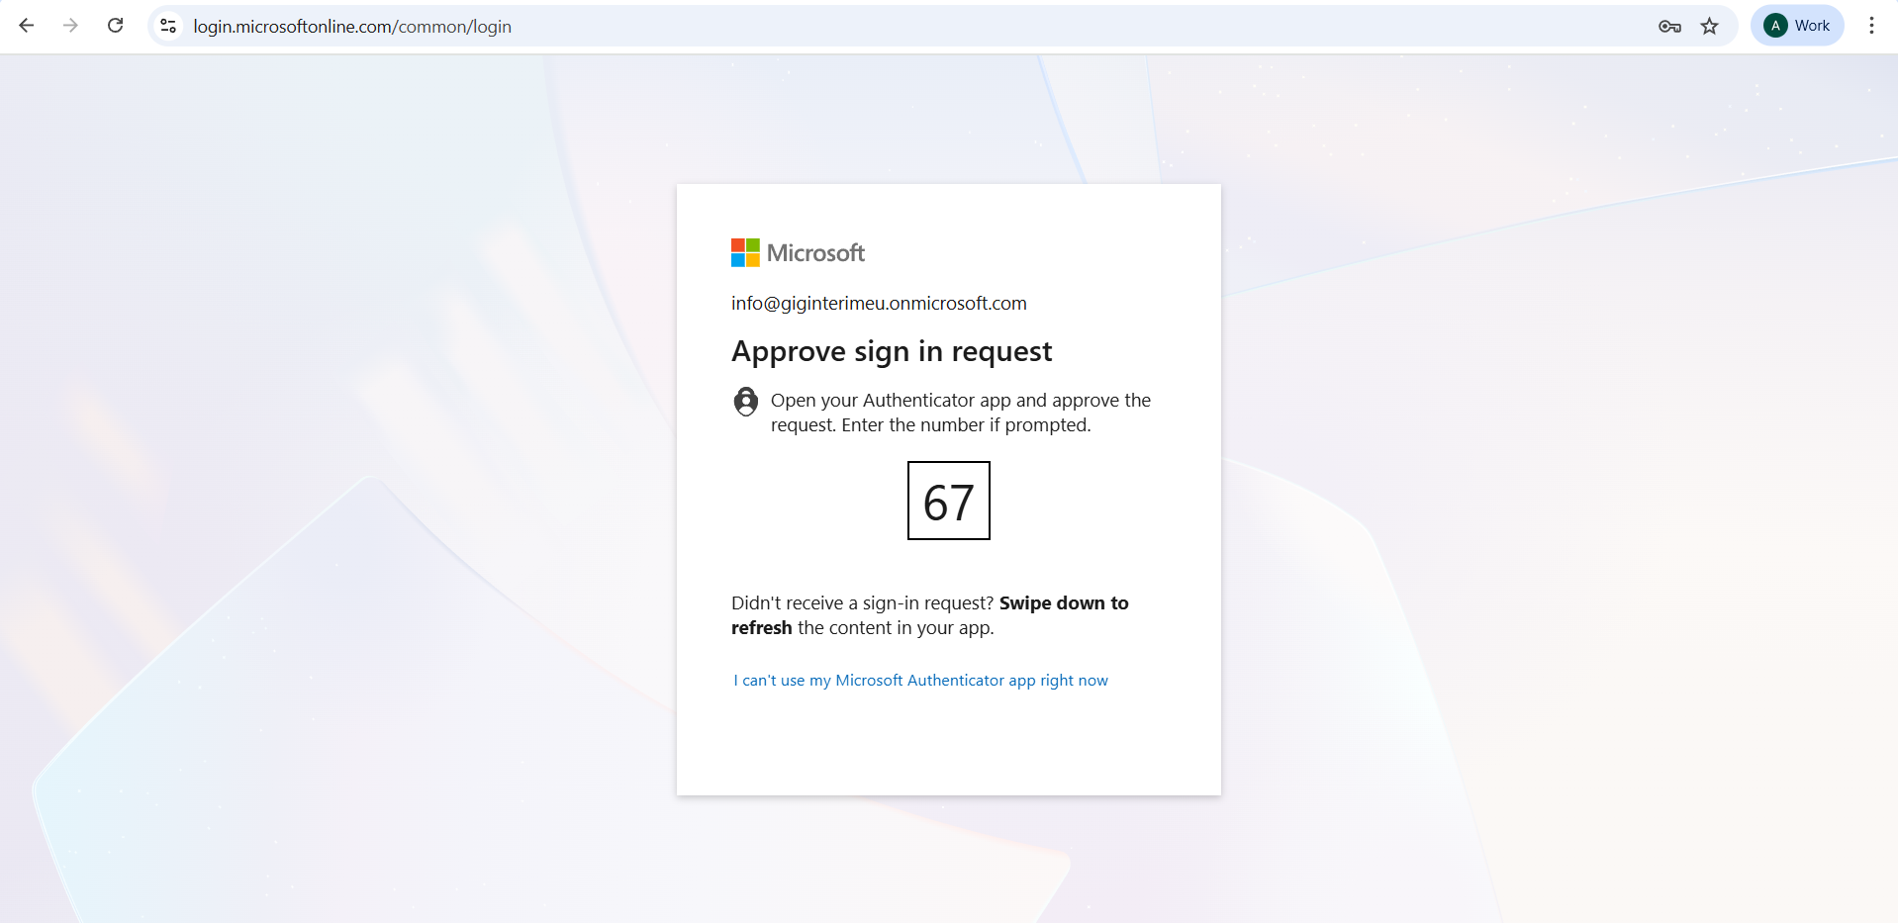This screenshot has height=923, width=1898.
Task: Click the number 67 verification box
Action: pyautogui.click(x=948, y=502)
